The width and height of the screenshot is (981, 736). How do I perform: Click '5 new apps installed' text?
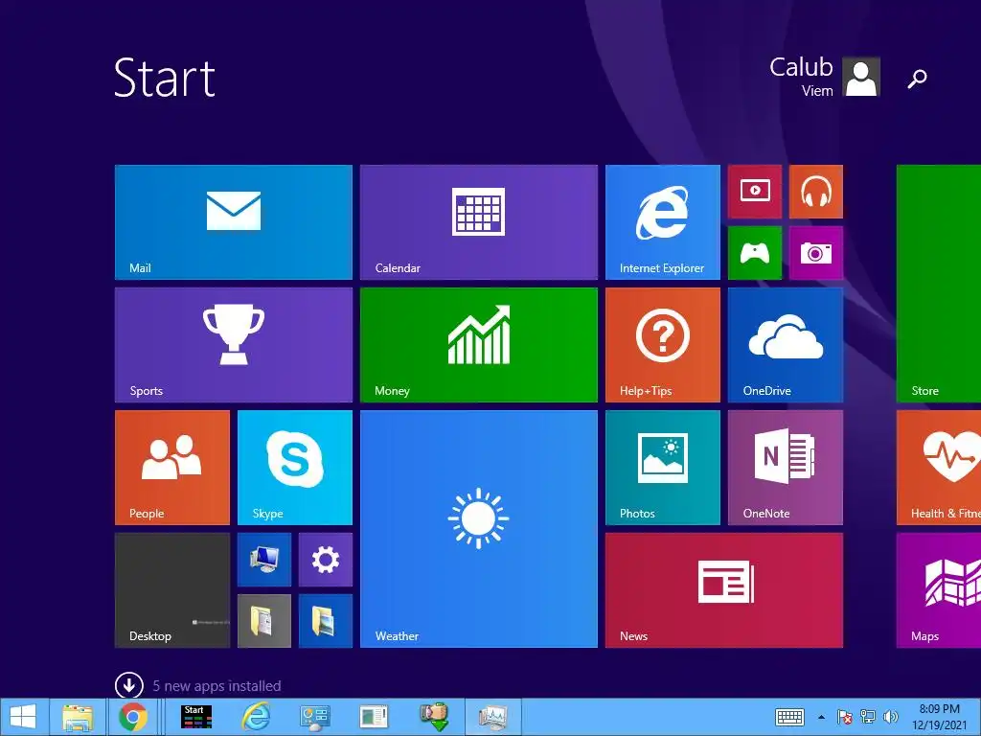pyautogui.click(x=217, y=686)
